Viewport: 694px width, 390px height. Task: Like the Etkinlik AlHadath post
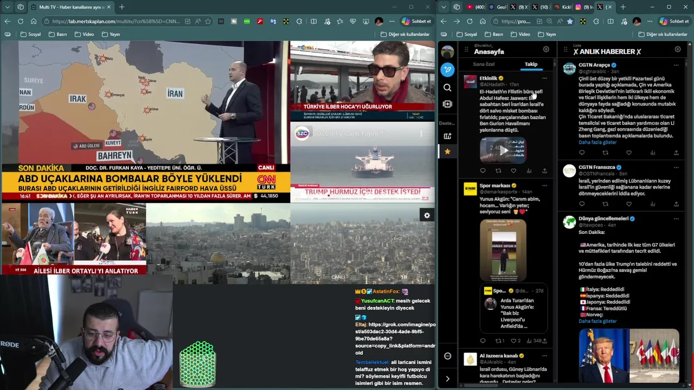pyautogui.click(x=513, y=171)
